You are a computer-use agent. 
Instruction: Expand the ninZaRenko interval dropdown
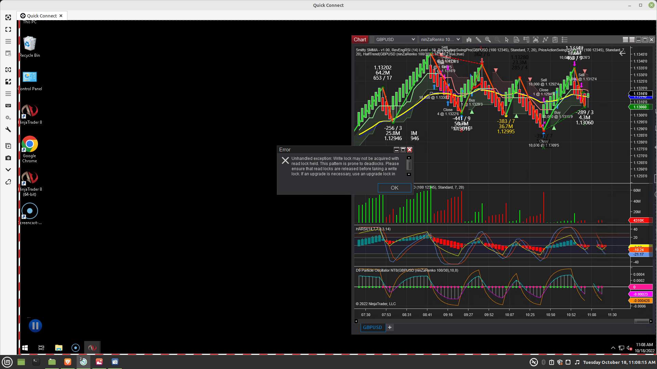(x=458, y=40)
